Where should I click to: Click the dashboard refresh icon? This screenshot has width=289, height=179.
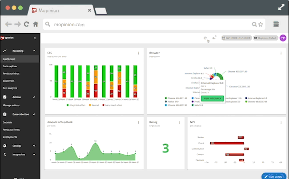pyautogui.click(x=205, y=39)
